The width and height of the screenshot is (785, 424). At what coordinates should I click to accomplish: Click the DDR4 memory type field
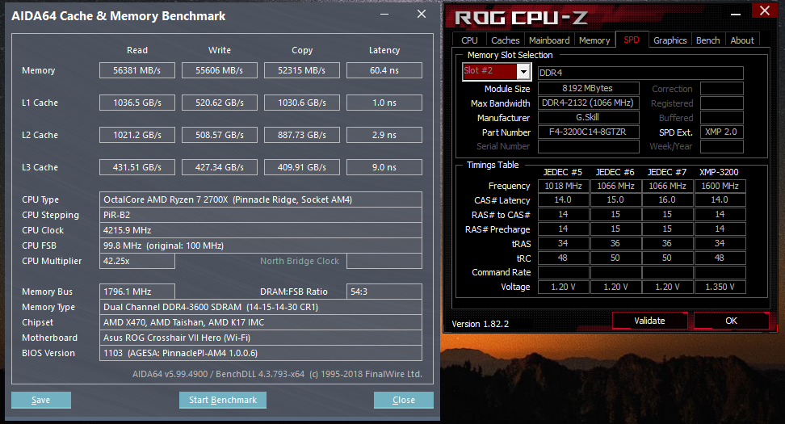[640, 73]
